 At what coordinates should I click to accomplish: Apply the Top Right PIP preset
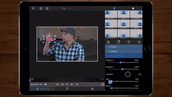(x=136, y=15)
